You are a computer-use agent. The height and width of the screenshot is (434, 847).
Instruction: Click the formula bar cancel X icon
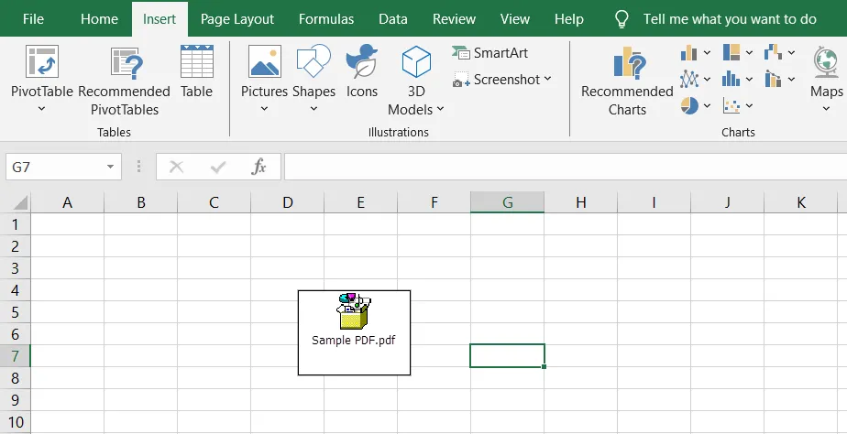pyautogui.click(x=177, y=168)
